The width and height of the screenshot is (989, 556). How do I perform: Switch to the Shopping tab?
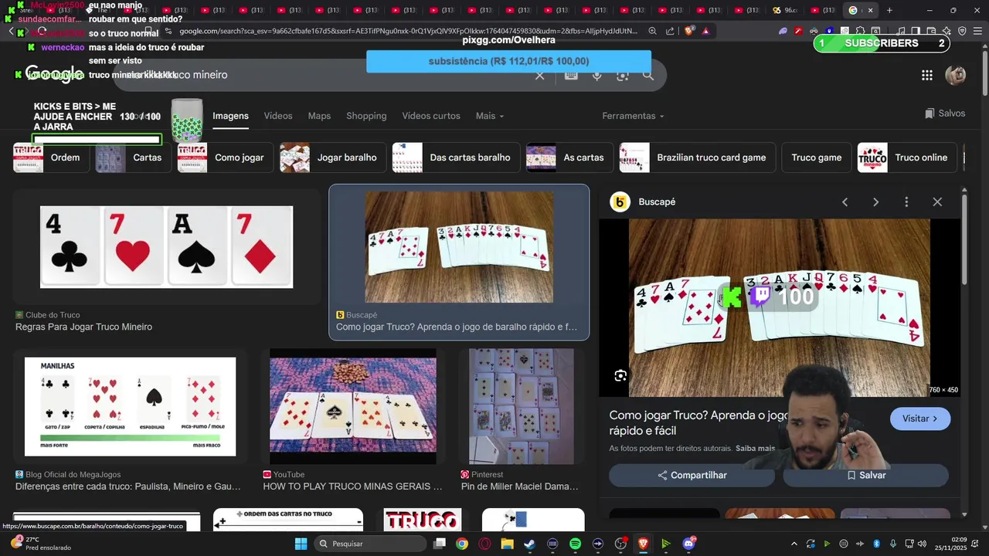(366, 116)
